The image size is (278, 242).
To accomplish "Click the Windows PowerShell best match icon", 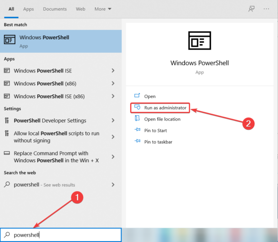I will tap(10, 40).
